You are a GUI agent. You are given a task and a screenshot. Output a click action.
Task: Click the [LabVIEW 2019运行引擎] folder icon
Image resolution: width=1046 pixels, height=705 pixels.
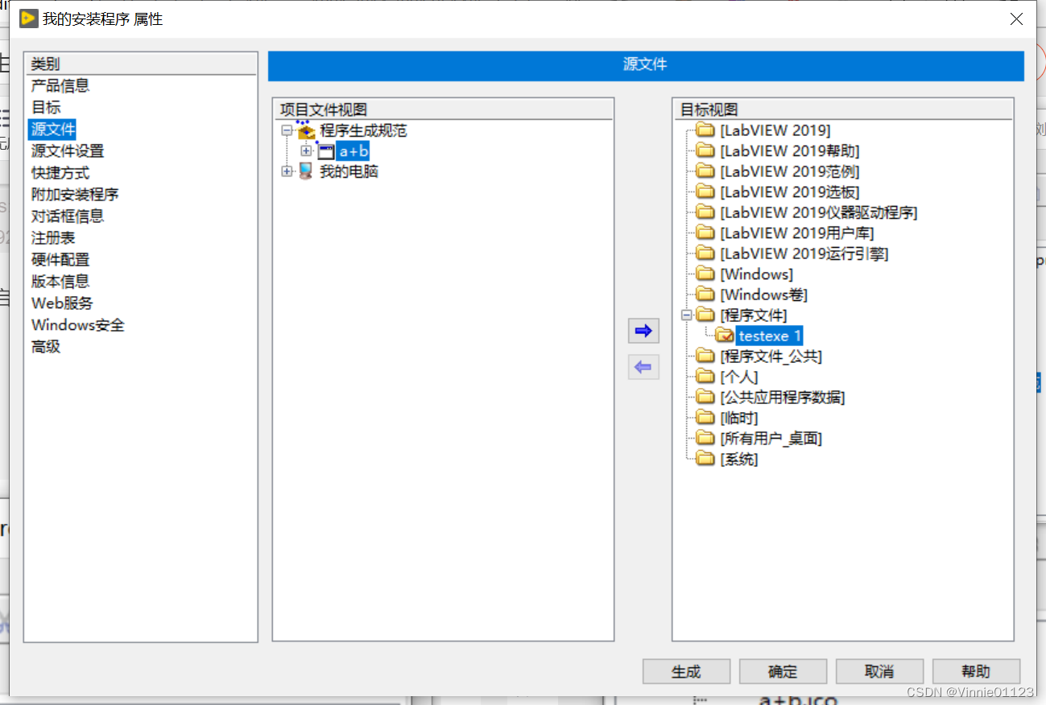point(705,254)
